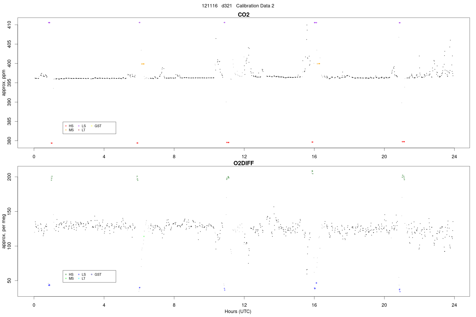Choose the LT entry in the O2DIFF legend
Image resolution: width=476 pixels, height=317 pixels.
click(82, 278)
